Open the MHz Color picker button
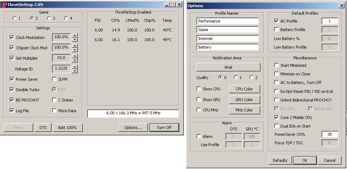 pos(244,110)
